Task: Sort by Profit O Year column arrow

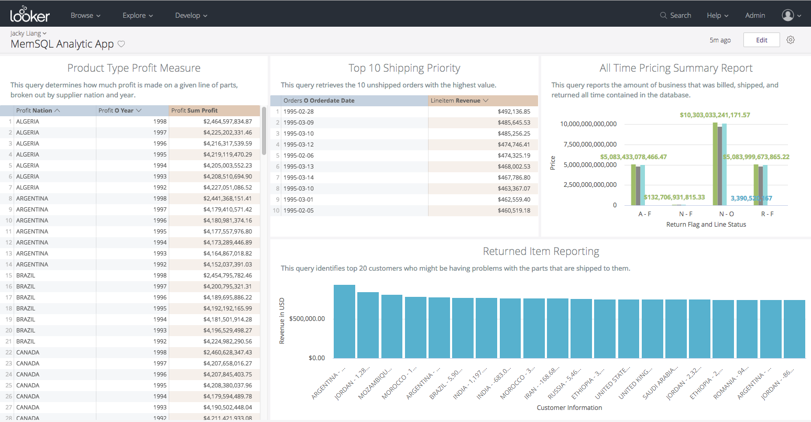Action: pyautogui.click(x=138, y=110)
